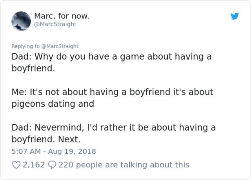Image resolution: width=251 pixels, height=180 pixels.
Task: Click the 'boyfriend. Next.' text
Action: (46, 139)
